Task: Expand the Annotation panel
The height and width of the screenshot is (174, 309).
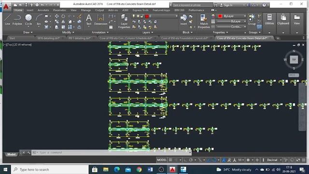Action: pos(100,32)
